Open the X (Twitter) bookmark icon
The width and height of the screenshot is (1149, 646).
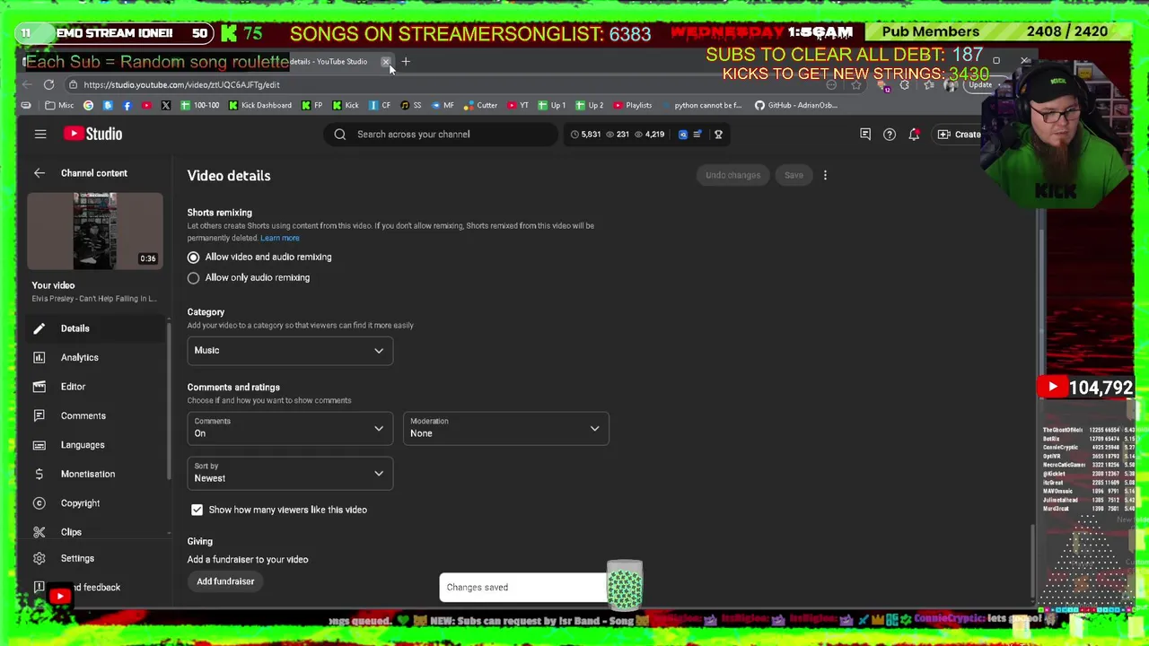click(165, 105)
